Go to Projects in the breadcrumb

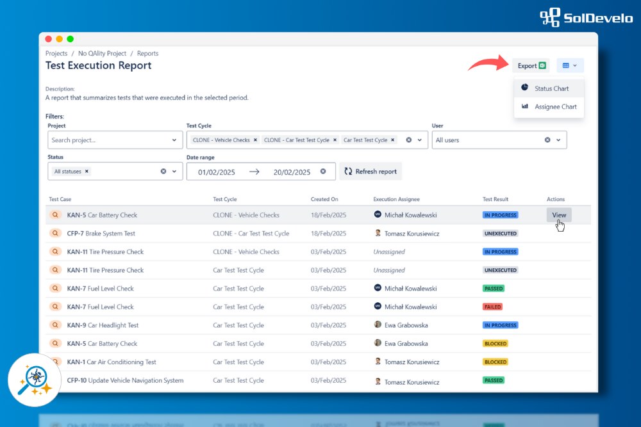pos(56,54)
